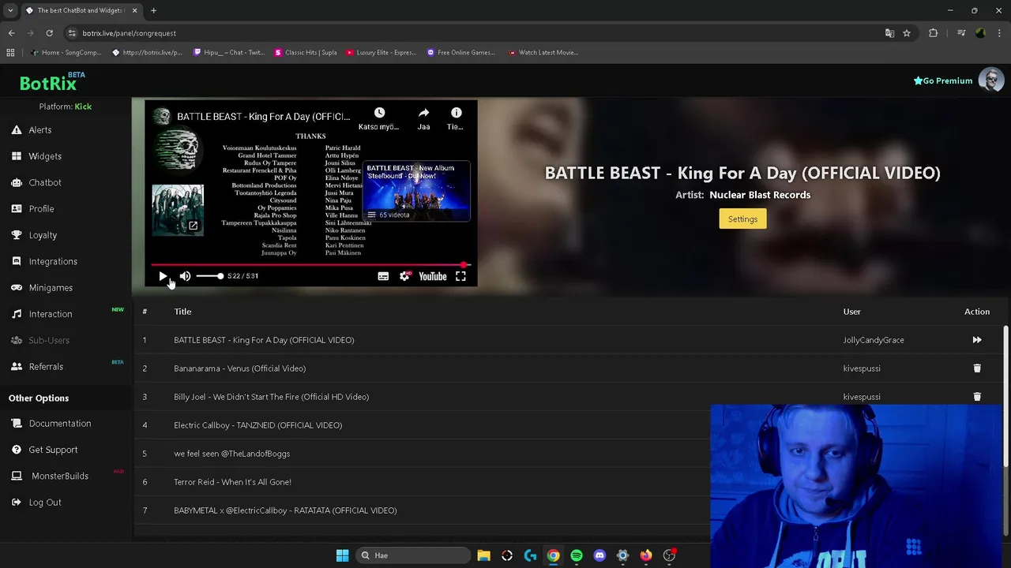The image size is (1011, 568).
Task: Click Log Out in sidebar
Action: (45, 503)
